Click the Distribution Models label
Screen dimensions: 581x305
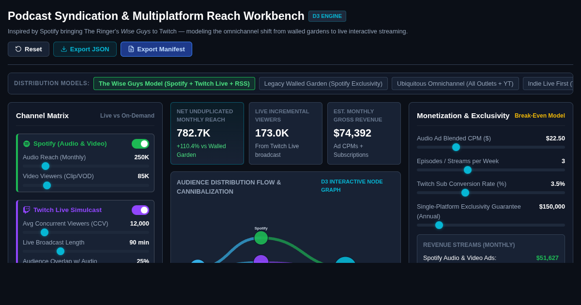52,83
